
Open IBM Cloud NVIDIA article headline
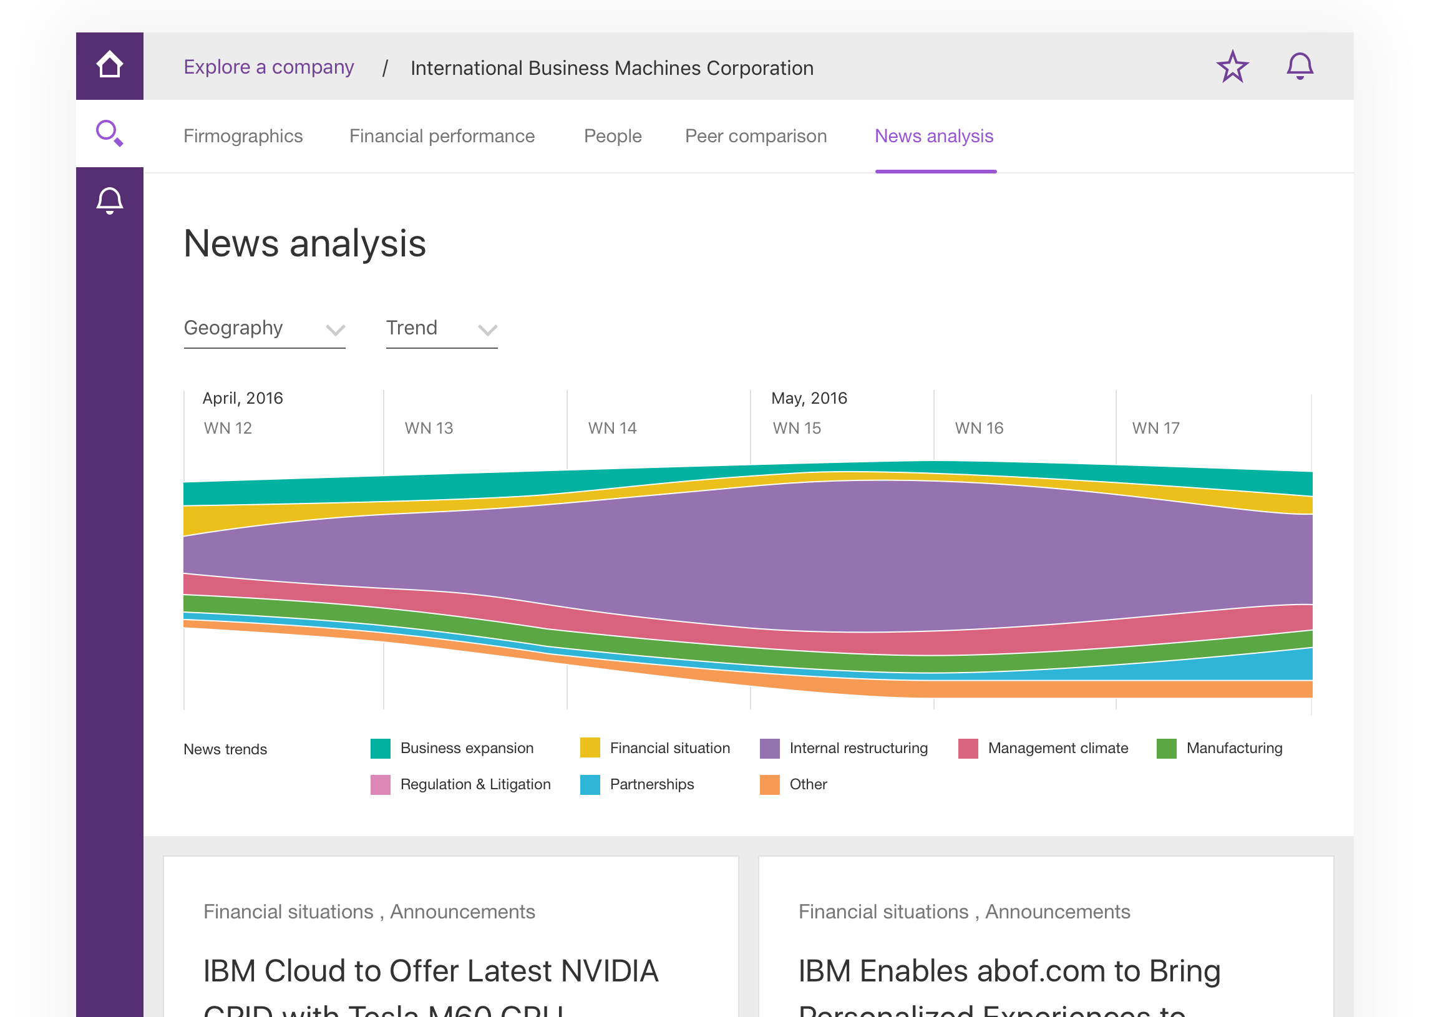[x=430, y=971]
